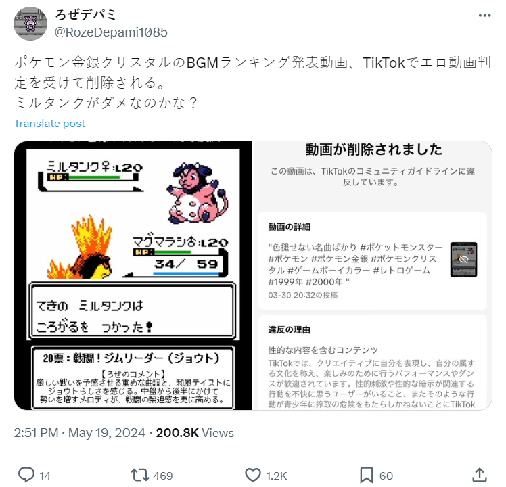Open the ろぜデパミ profile avatar
The height and width of the screenshot is (487, 506).
tap(30, 24)
